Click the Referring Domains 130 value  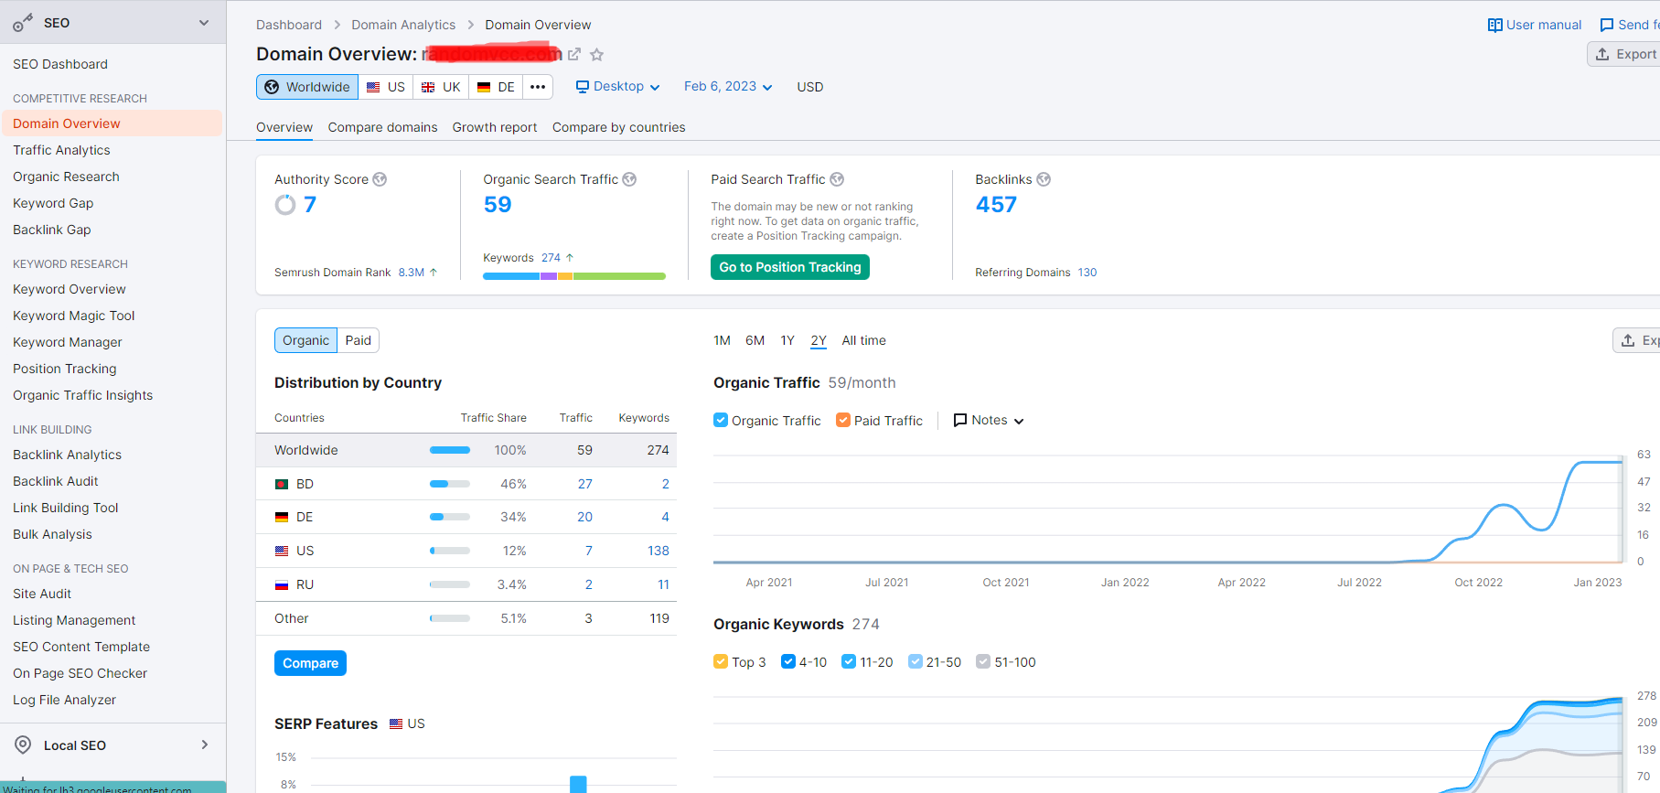click(x=1087, y=273)
